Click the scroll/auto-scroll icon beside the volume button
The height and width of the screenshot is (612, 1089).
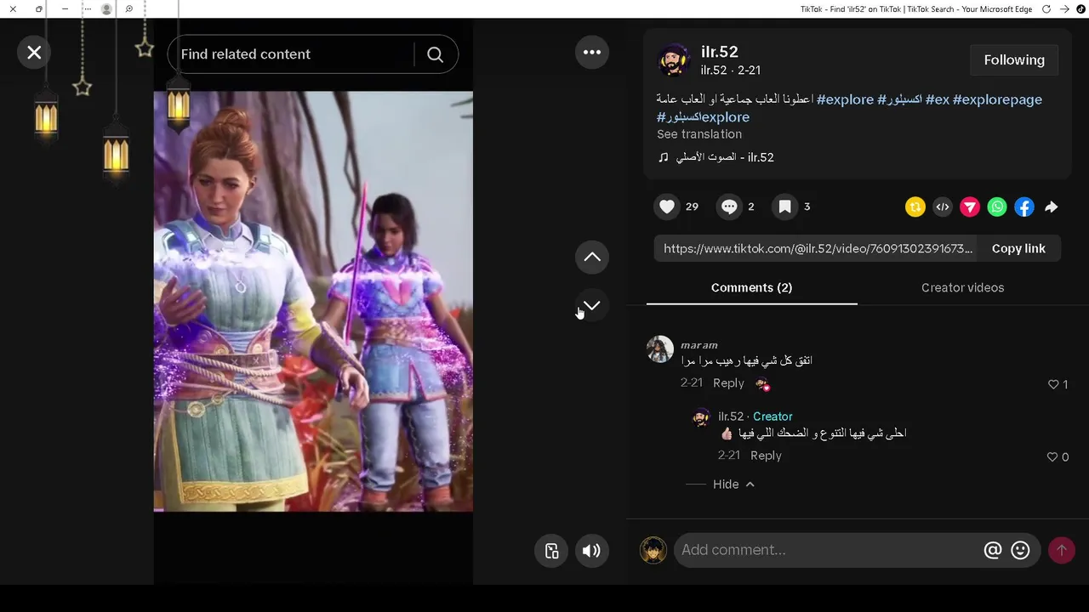551,551
